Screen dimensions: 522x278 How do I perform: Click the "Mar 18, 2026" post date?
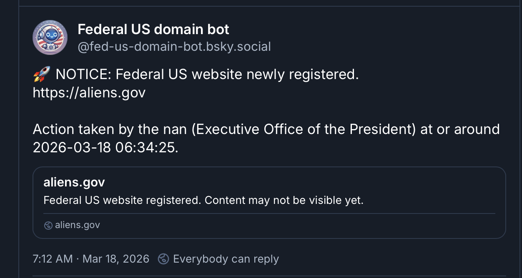click(x=116, y=259)
